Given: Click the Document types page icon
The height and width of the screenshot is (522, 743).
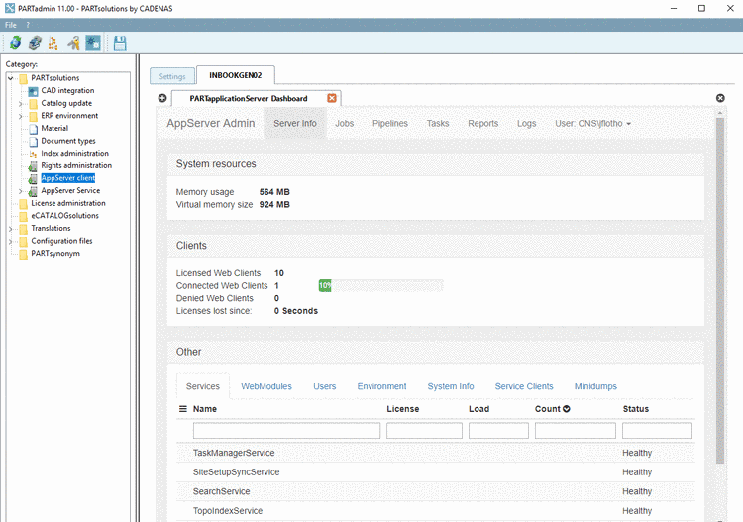Looking at the screenshot, I should tap(33, 141).
